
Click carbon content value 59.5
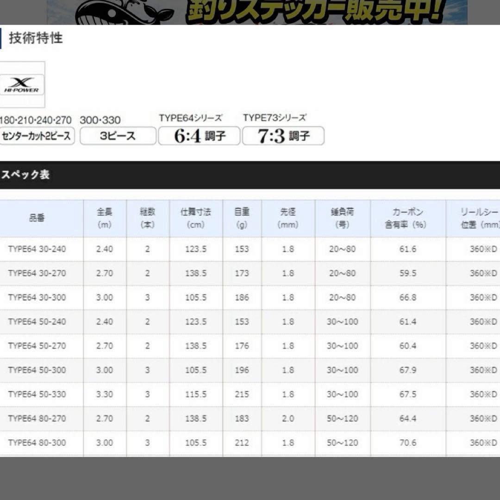(x=408, y=273)
